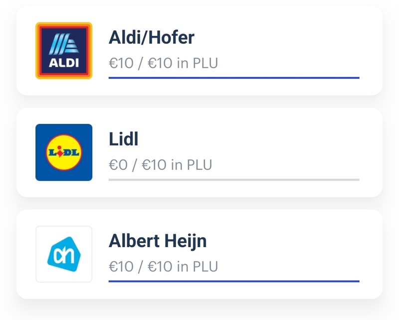Tap the blue AH emblem shape

(64, 254)
